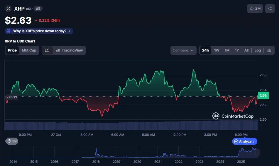Switch chart to 1Y range
The image size is (279, 166).
pyautogui.click(x=237, y=50)
